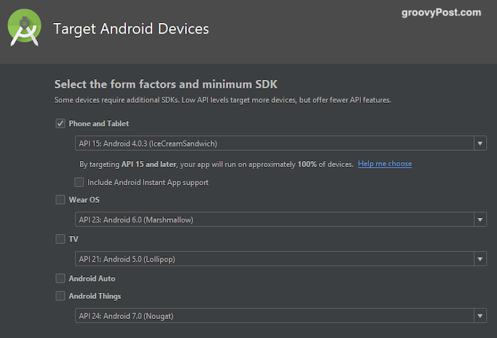Enable Include Android Instant App support
The width and height of the screenshot is (497, 338).
(79, 182)
